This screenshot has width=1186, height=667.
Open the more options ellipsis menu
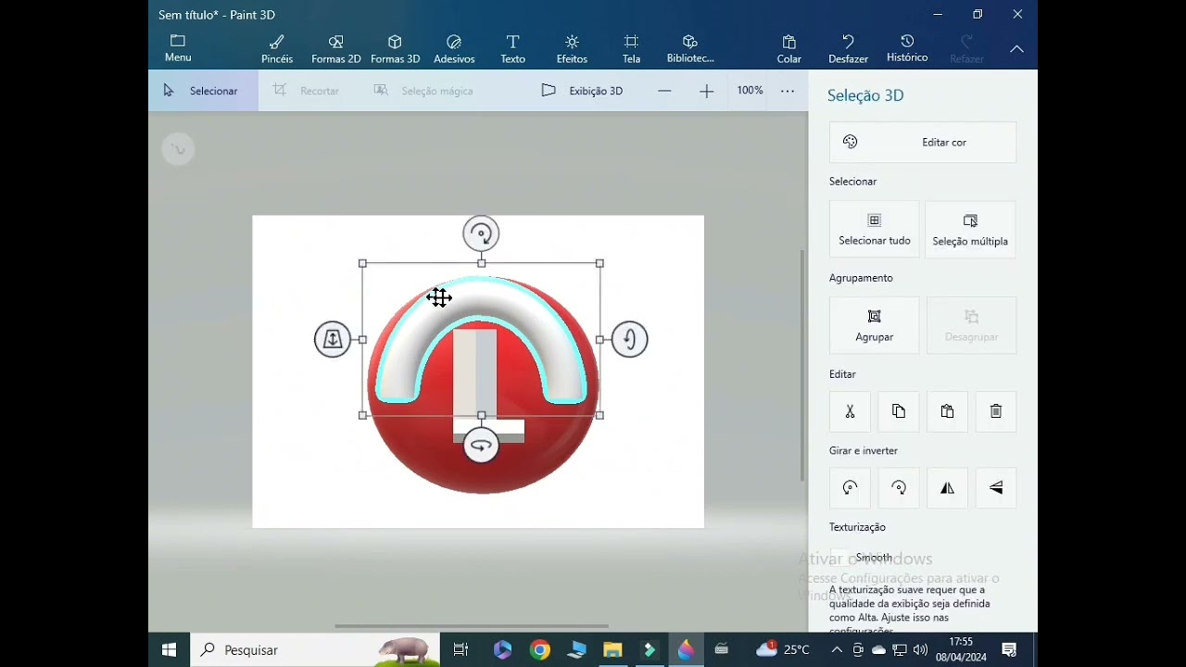click(788, 91)
